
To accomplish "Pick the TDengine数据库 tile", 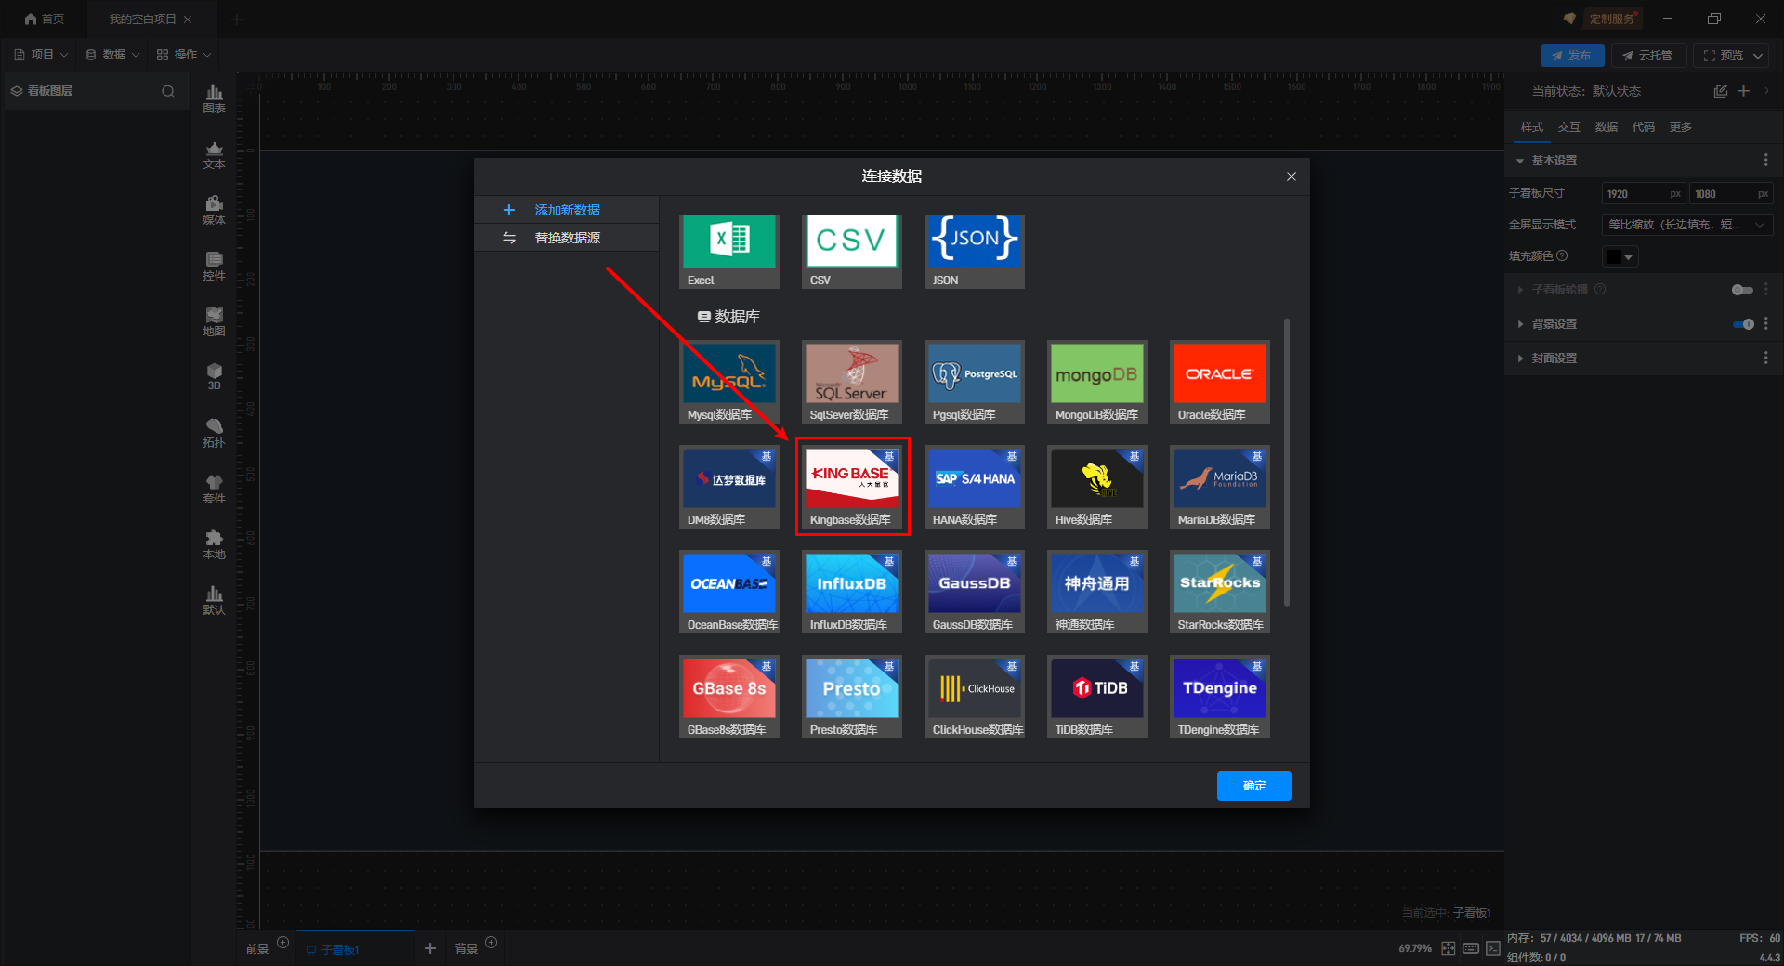I will (1220, 697).
